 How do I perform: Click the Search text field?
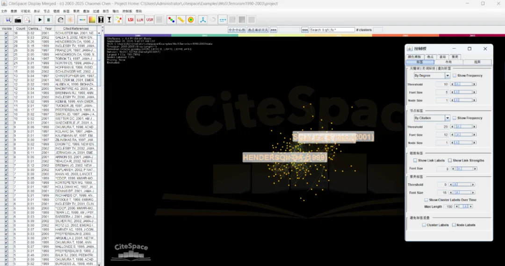click(332, 29)
